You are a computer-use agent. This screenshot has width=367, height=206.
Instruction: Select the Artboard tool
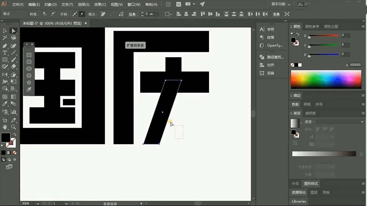[4, 120]
